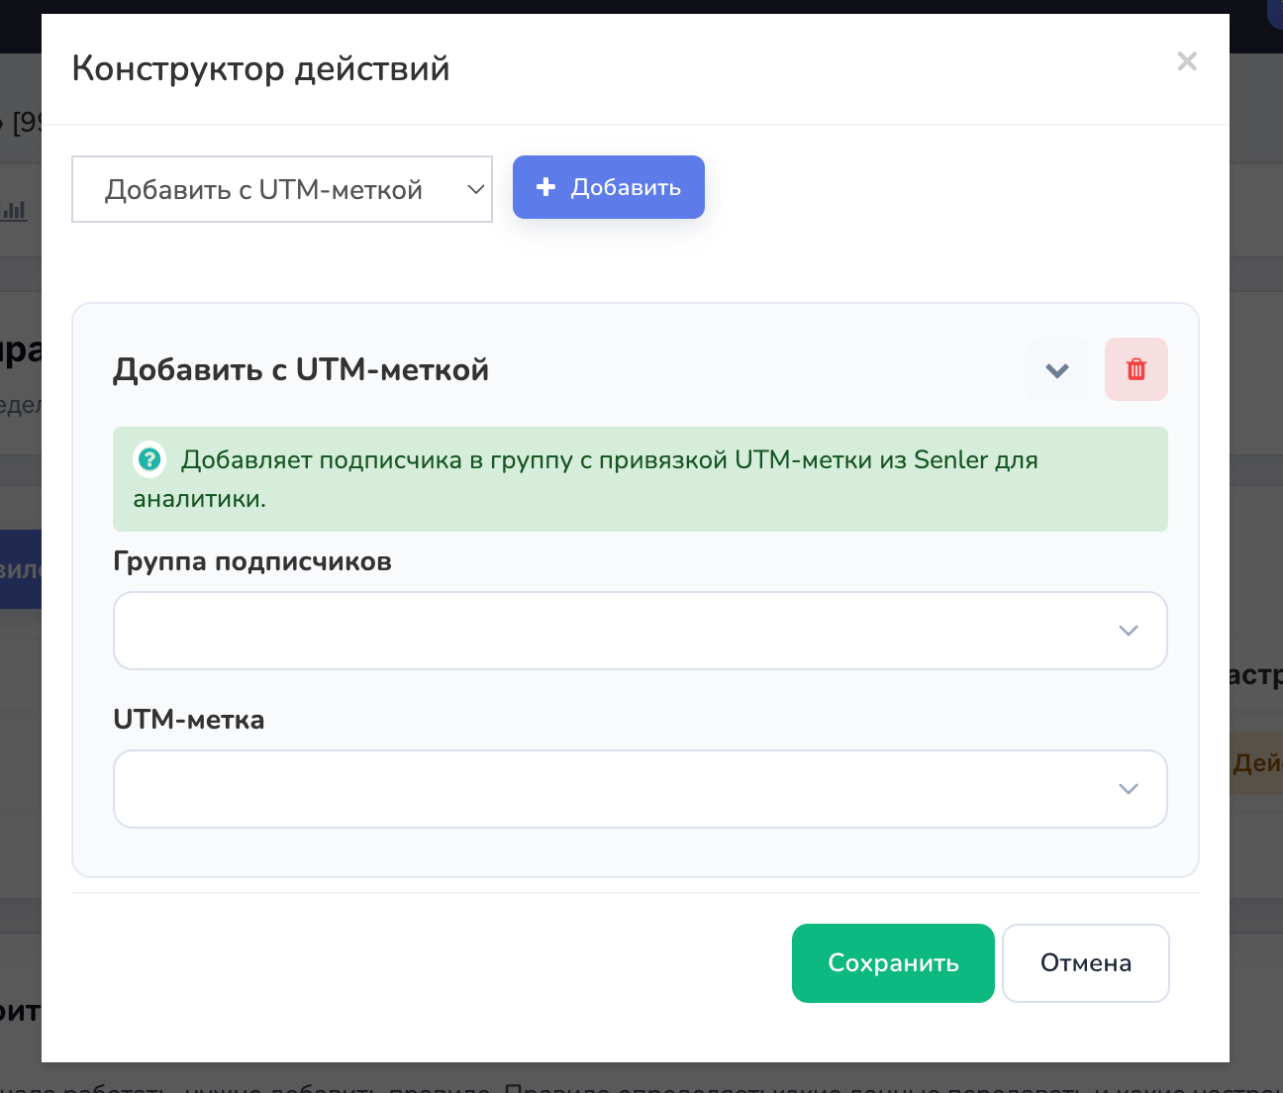Viewport: 1283px width, 1093px height.
Task: Open the Группа подписчиков dropdown field
Action: [x=641, y=631]
